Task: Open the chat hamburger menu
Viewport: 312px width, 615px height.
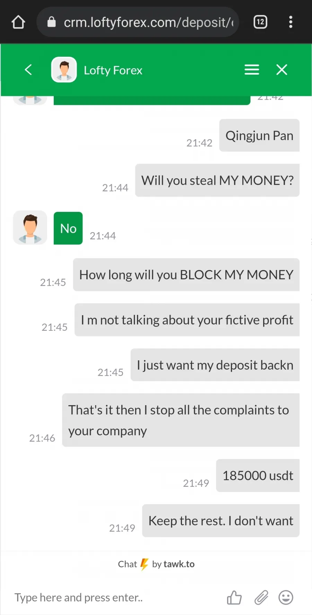Action: 252,70
